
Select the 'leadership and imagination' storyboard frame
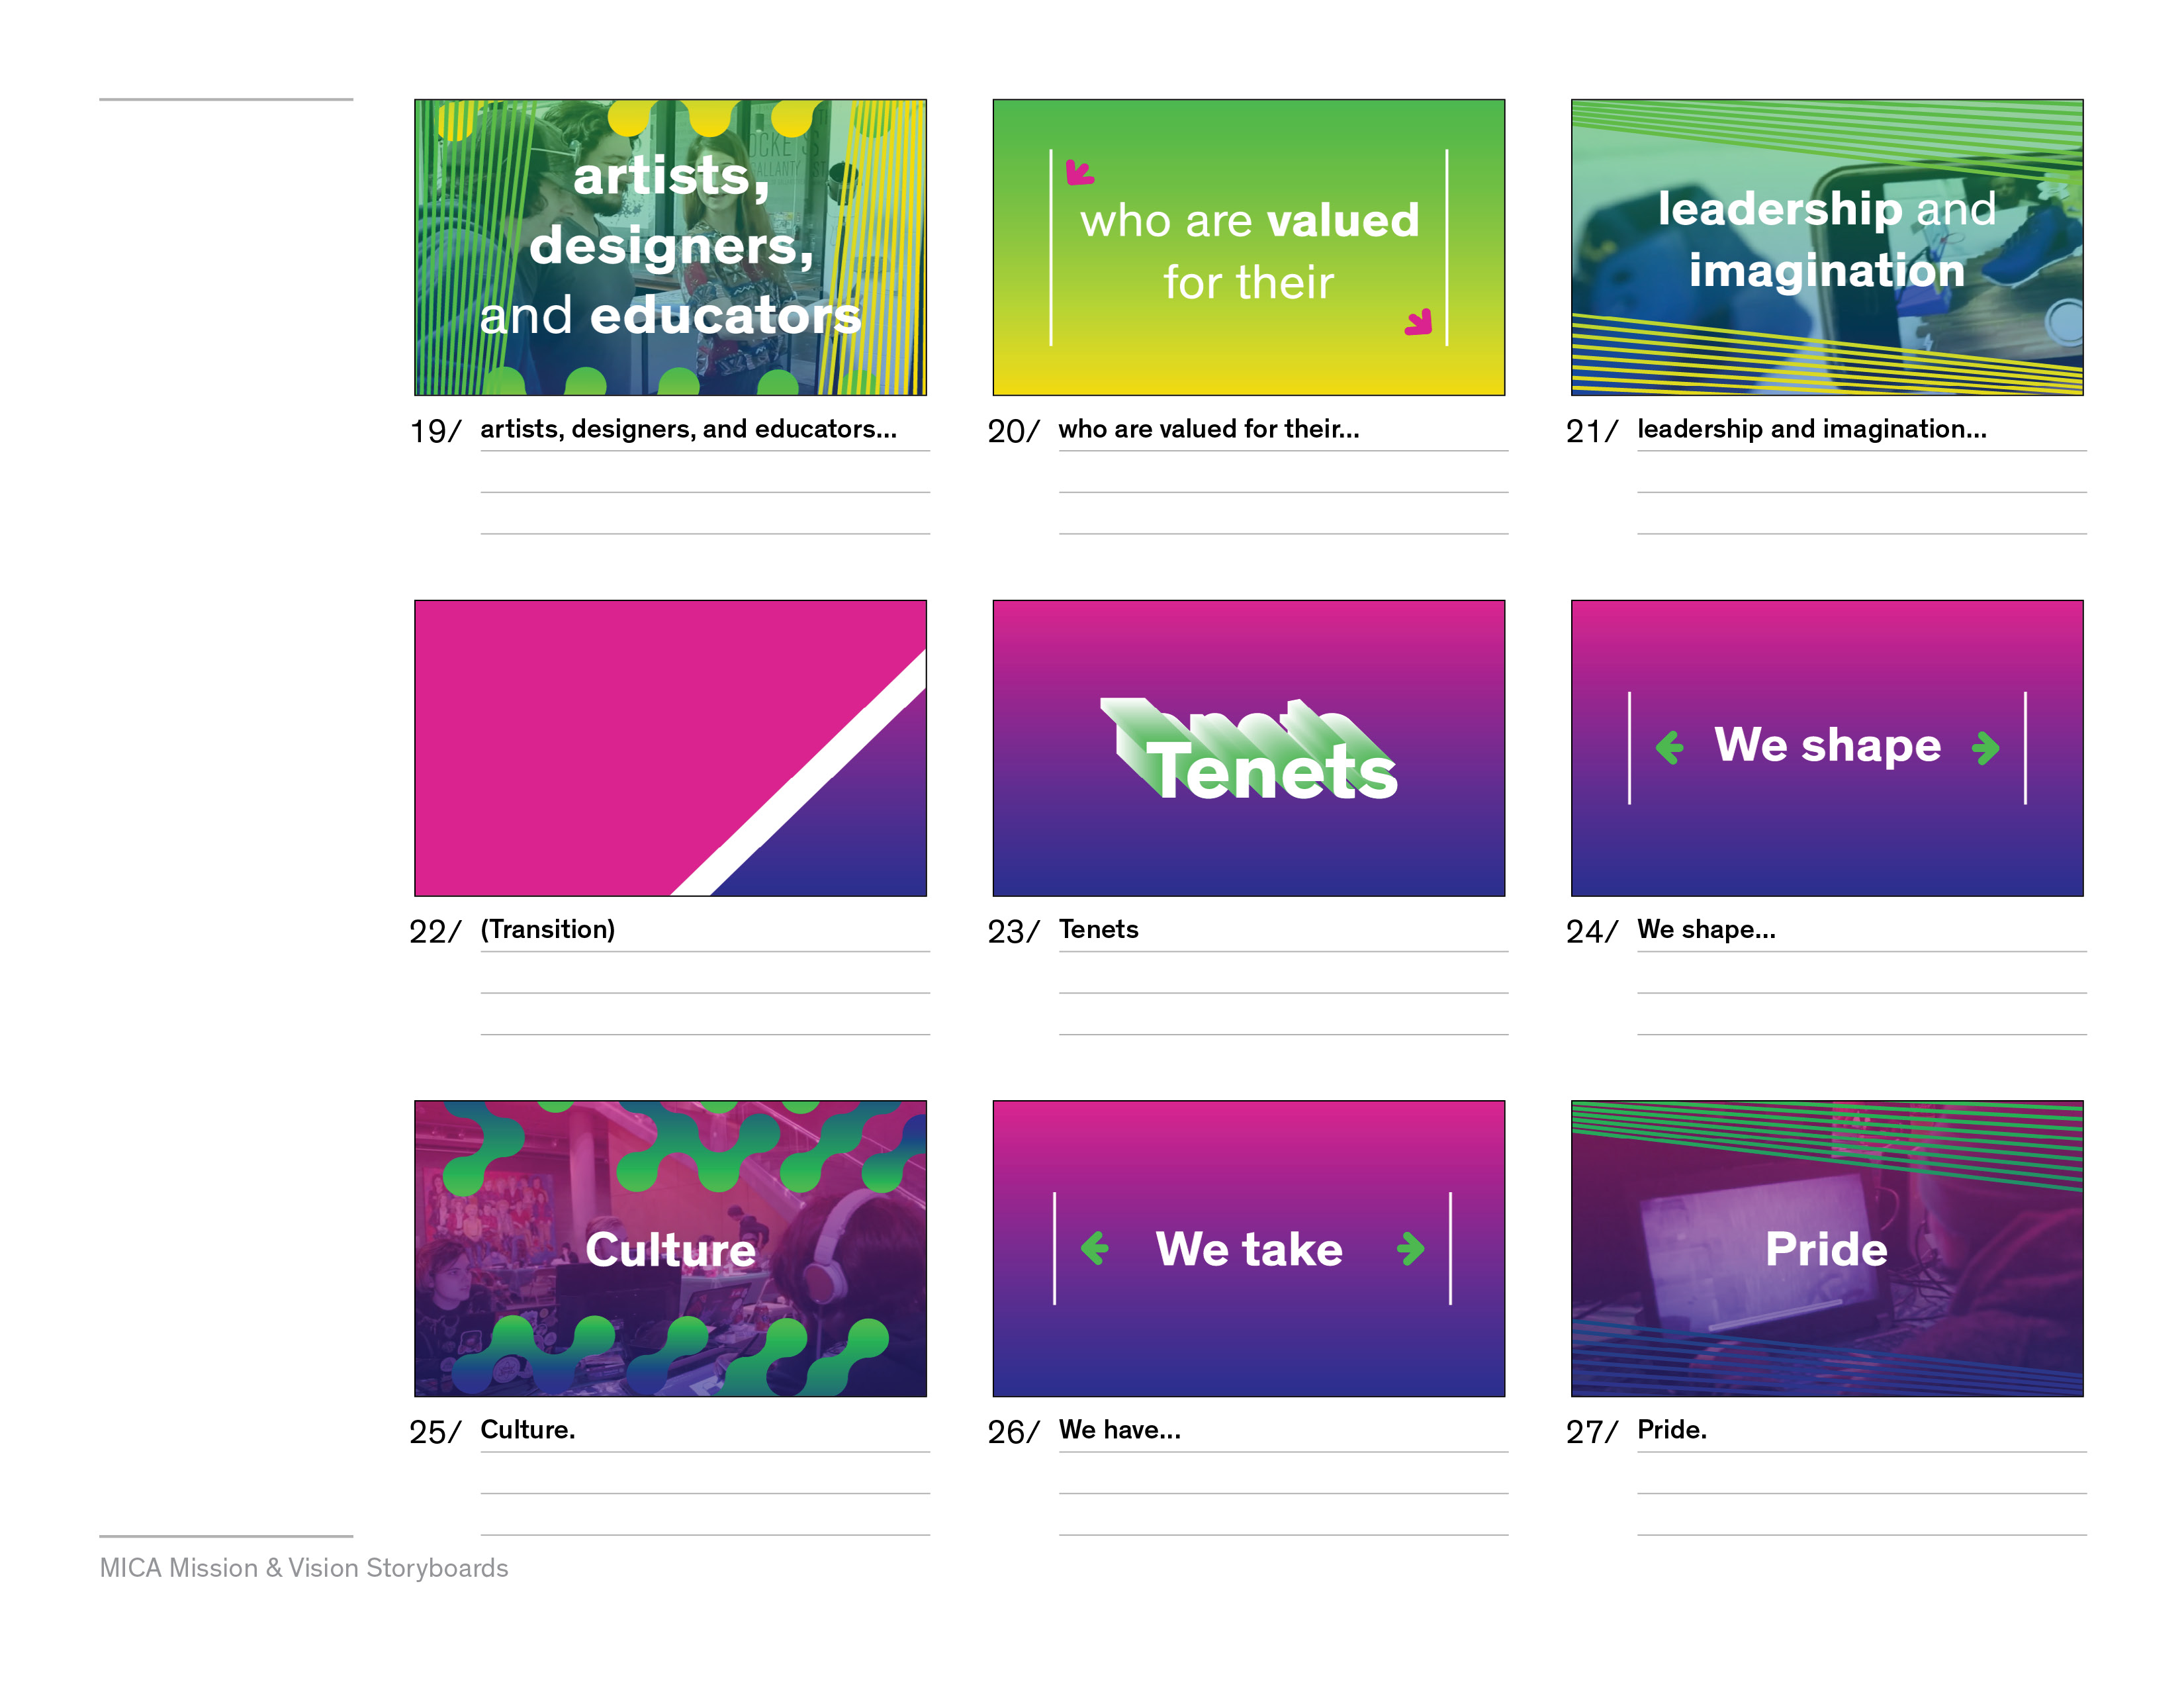coord(1827,247)
